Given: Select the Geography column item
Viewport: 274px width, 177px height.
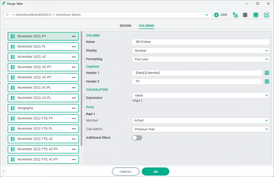Looking at the screenshot, I should tap(43, 108).
